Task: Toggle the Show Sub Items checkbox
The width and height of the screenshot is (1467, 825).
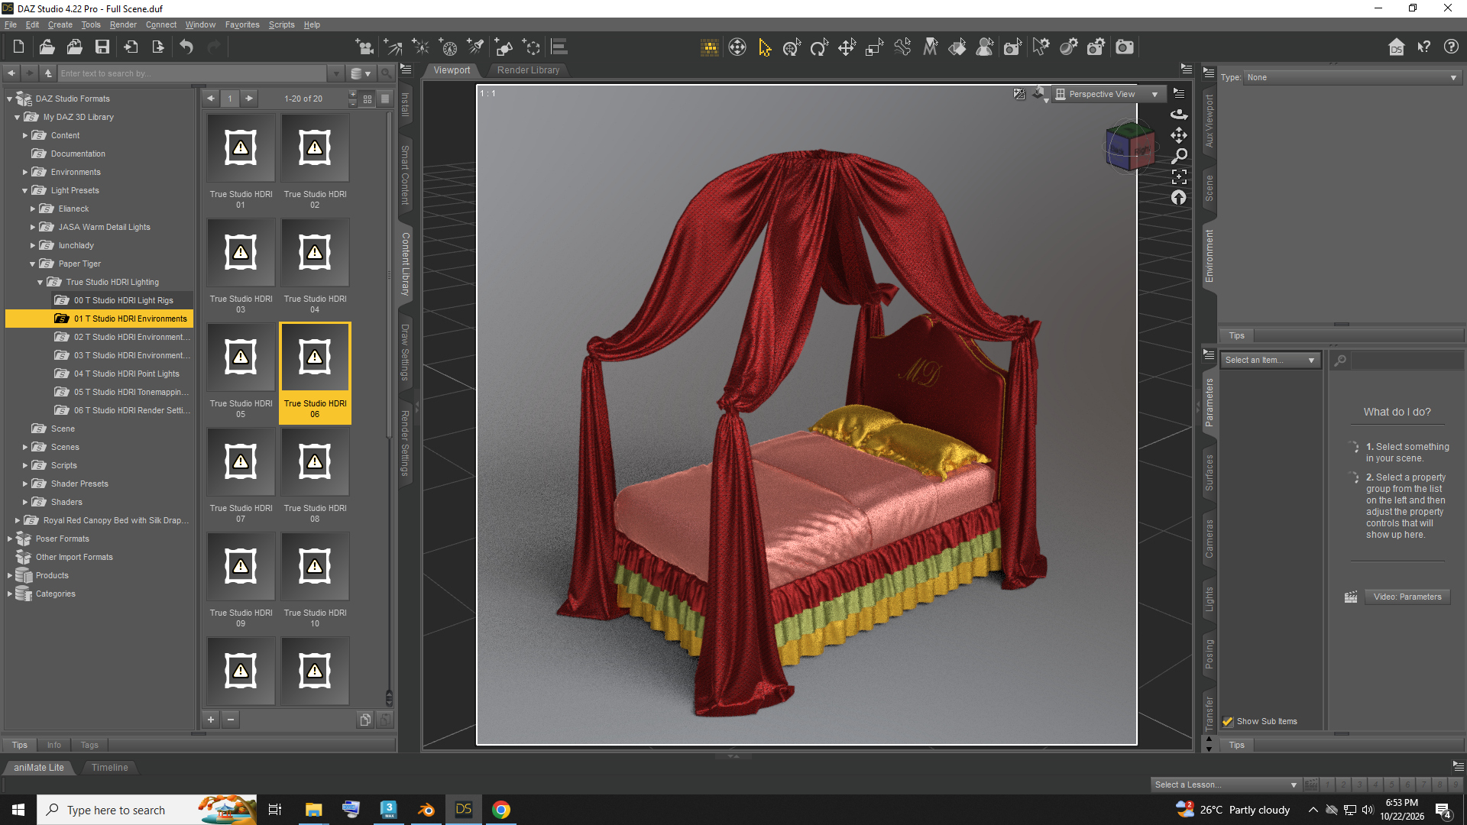Action: 1228,721
